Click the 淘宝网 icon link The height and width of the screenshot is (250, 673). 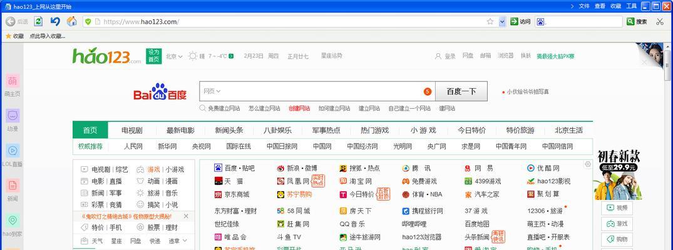(343, 181)
